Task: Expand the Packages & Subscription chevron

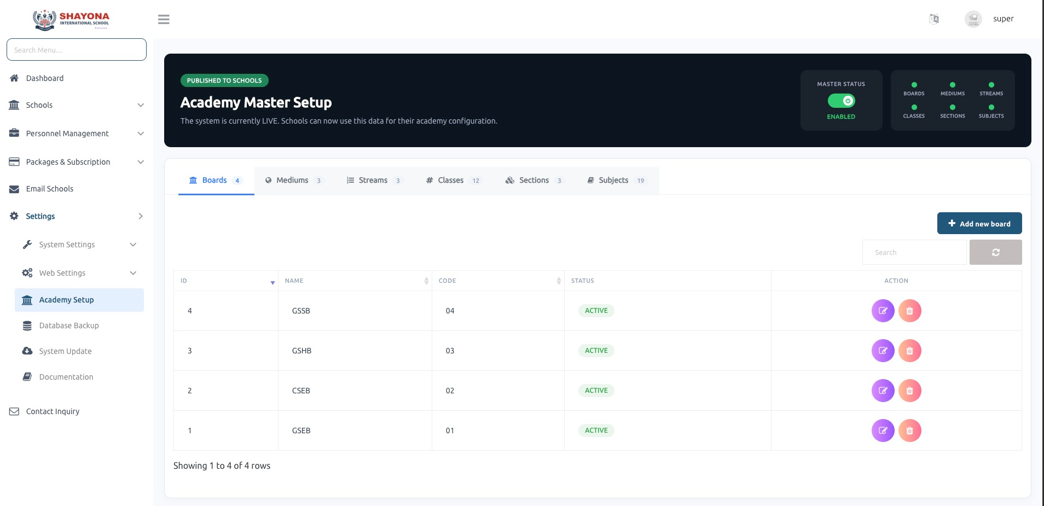Action: point(141,162)
